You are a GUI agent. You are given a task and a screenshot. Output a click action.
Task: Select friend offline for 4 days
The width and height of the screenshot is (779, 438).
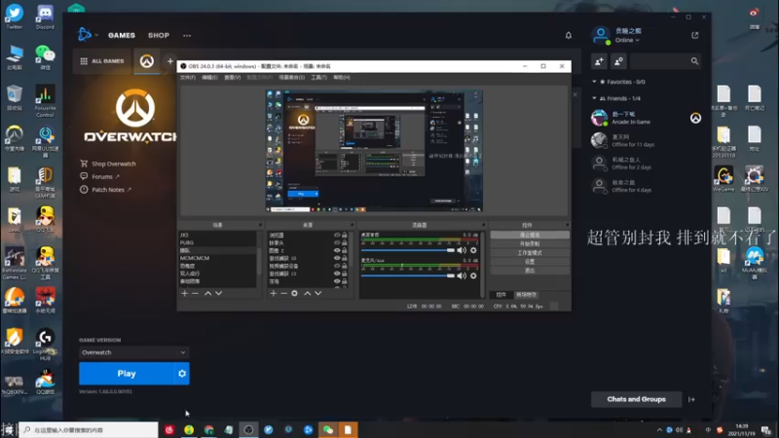click(x=646, y=186)
